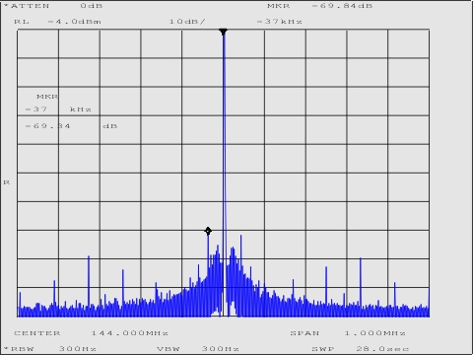Click the kHz unit inside the graph grid
473x355 pixels.
click(x=81, y=109)
